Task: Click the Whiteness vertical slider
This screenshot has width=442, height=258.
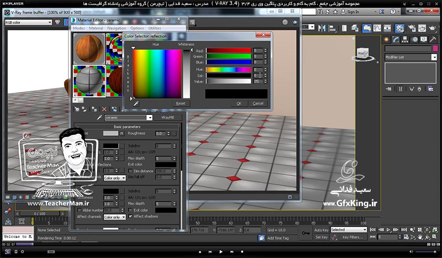Action: pos(186,74)
